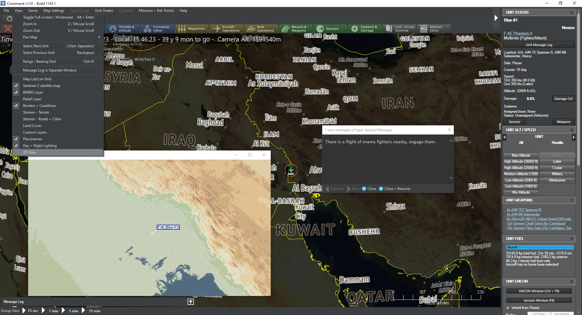Toggle the Sentinel-2 satellite map layer

(x=58, y=86)
